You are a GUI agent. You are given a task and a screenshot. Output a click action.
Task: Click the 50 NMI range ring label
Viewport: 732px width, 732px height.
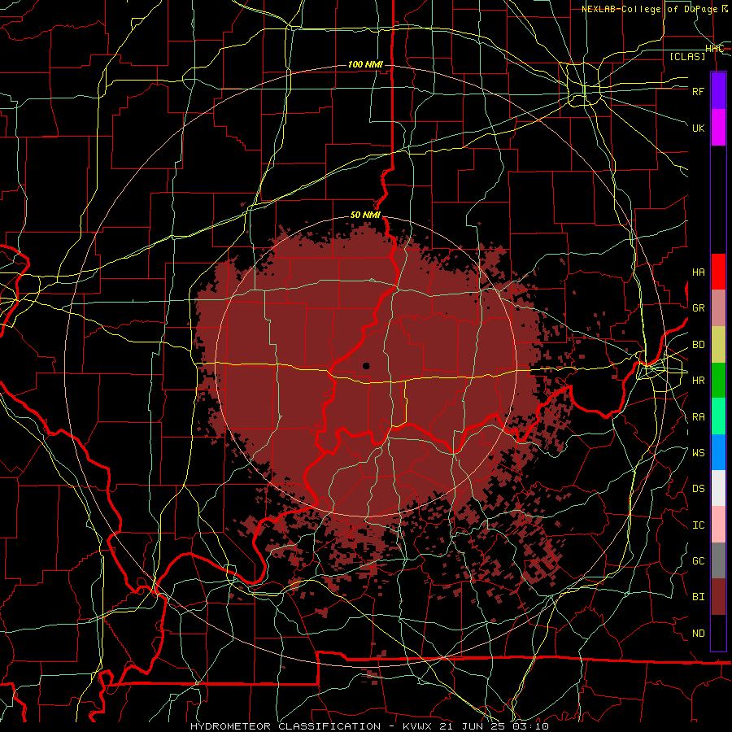[365, 216]
